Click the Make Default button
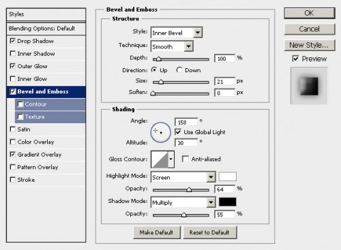The width and height of the screenshot is (341, 250). 156,232
